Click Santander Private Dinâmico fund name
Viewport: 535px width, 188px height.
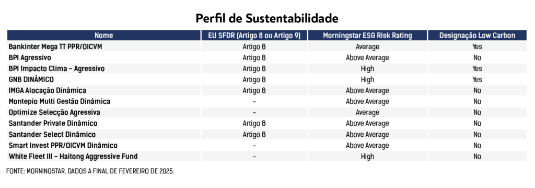coord(53,123)
